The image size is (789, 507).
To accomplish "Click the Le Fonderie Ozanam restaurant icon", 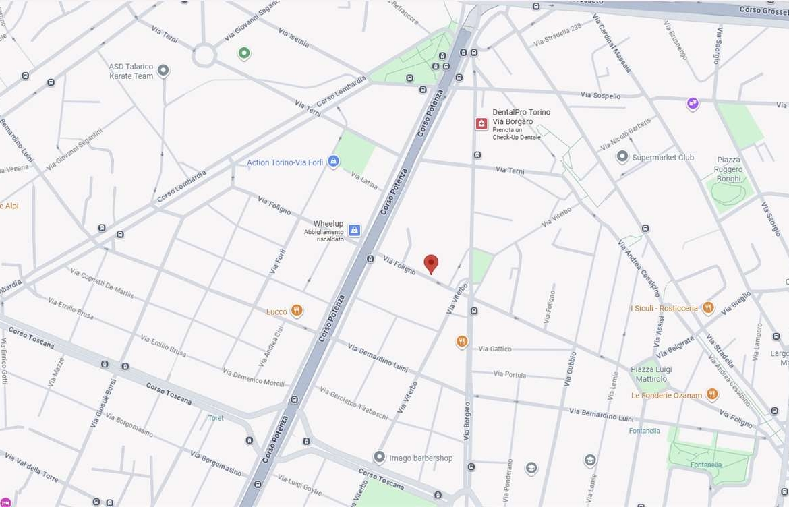I will click(712, 394).
